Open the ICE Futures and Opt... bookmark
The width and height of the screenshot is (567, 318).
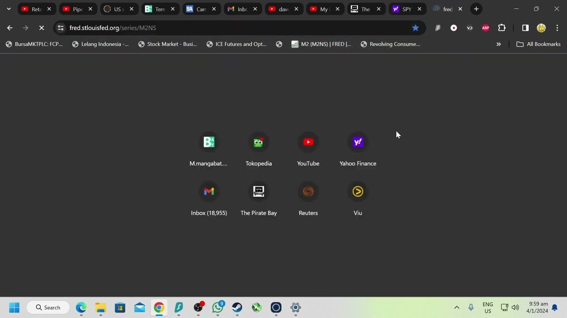237,44
